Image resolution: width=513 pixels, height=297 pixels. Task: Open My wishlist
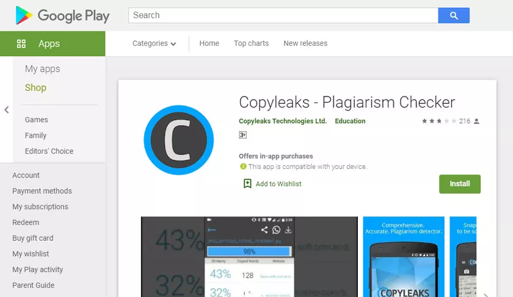click(x=31, y=254)
